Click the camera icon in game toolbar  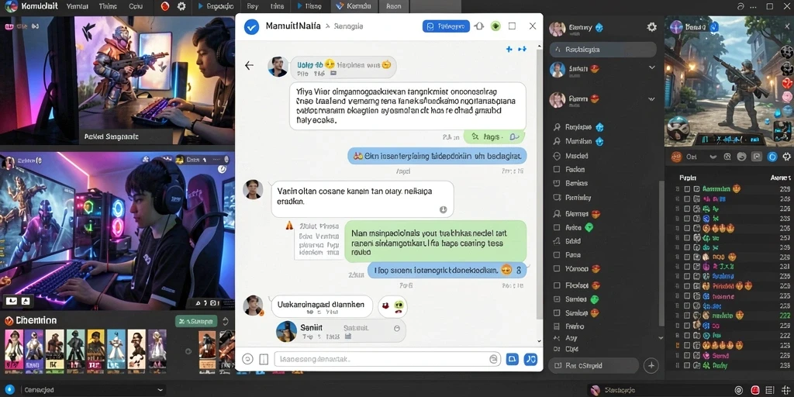pyautogui.click(x=757, y=157)
